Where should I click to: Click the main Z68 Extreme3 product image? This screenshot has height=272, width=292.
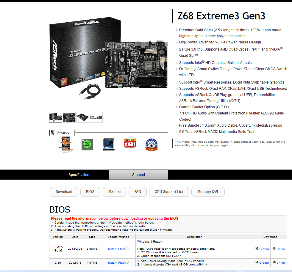(x=109, y=59)
